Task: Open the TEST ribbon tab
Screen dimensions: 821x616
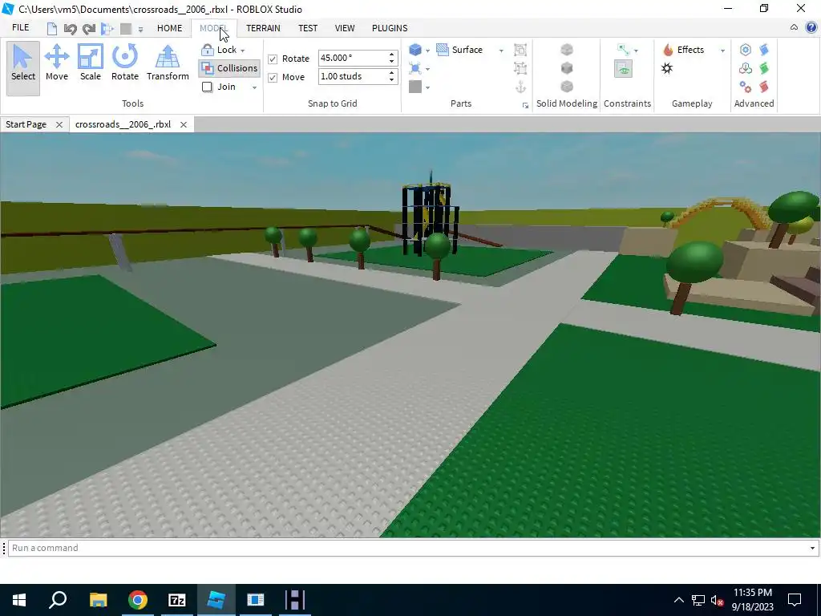Action: click(x=308, y=28)
